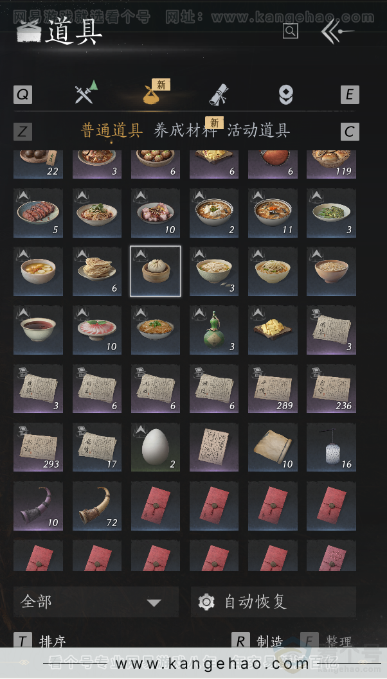Choose the hanging white lantern item

[x=332, y=447]
